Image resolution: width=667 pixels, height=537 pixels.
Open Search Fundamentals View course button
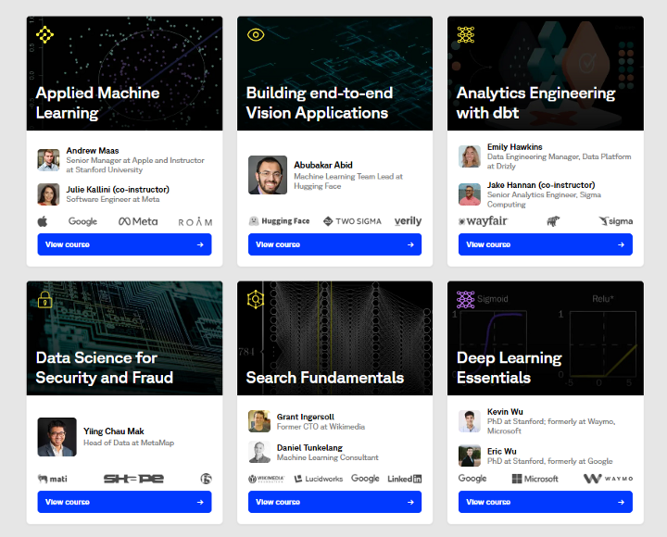coord(334,502)
